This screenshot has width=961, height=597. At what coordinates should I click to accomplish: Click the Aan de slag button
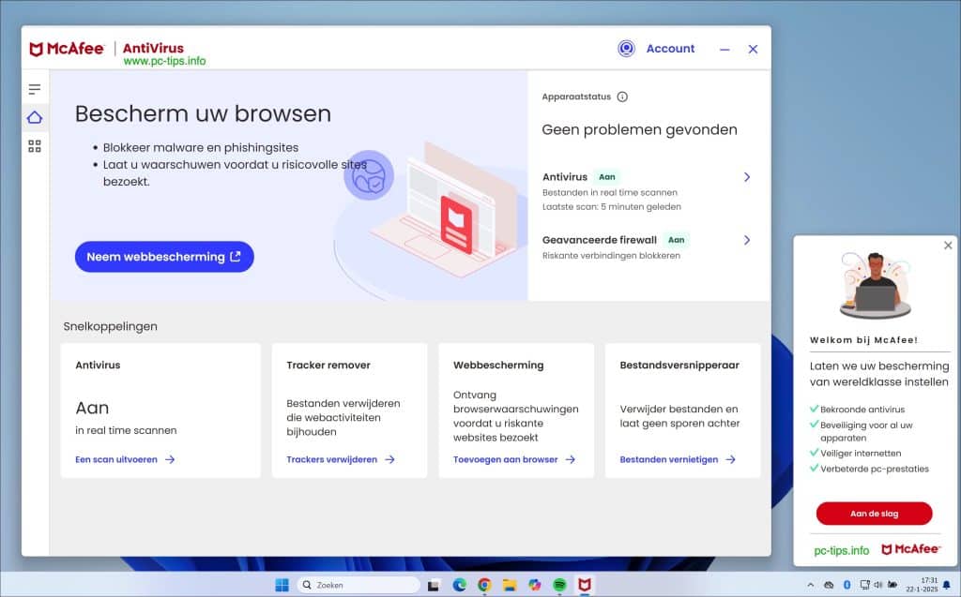pos(874,513)
